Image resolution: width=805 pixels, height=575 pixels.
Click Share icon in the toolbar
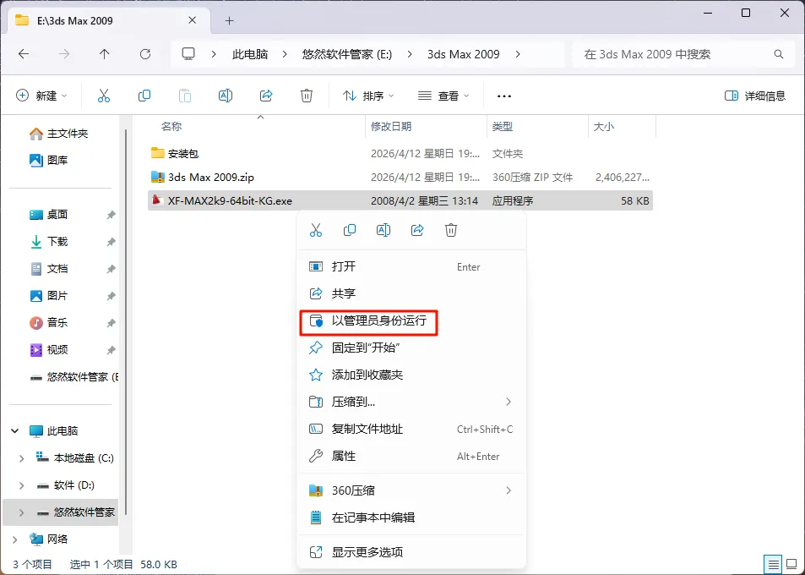pyautogui.click(x=266, y=96)
